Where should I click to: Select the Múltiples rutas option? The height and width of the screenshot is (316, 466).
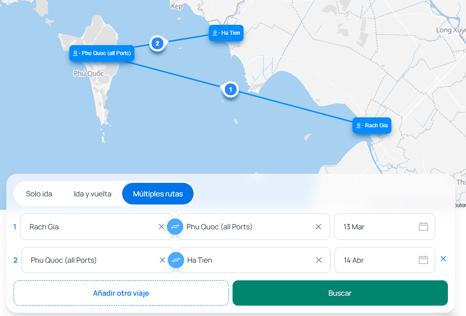(158, 194)
